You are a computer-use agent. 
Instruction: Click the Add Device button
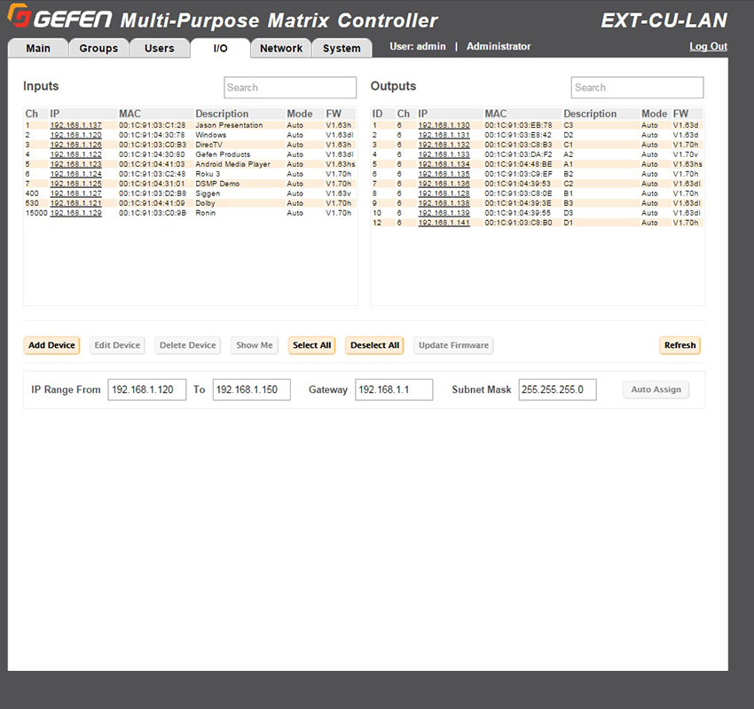pos(51,345)
